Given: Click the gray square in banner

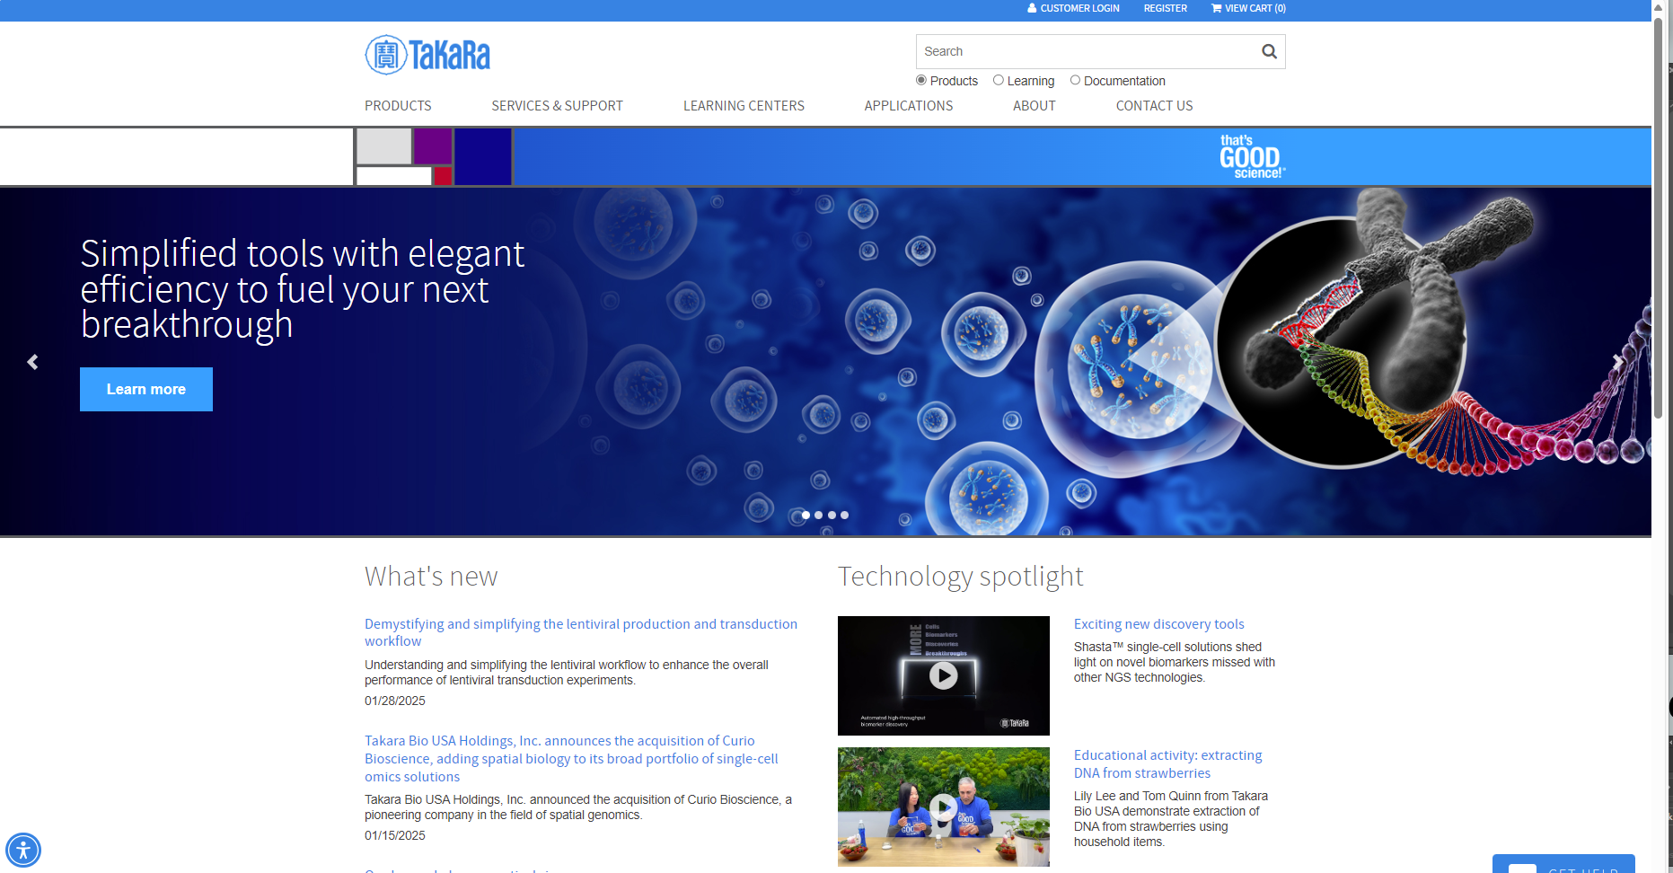Looking at the screenshot, I should tap(383, 145).
